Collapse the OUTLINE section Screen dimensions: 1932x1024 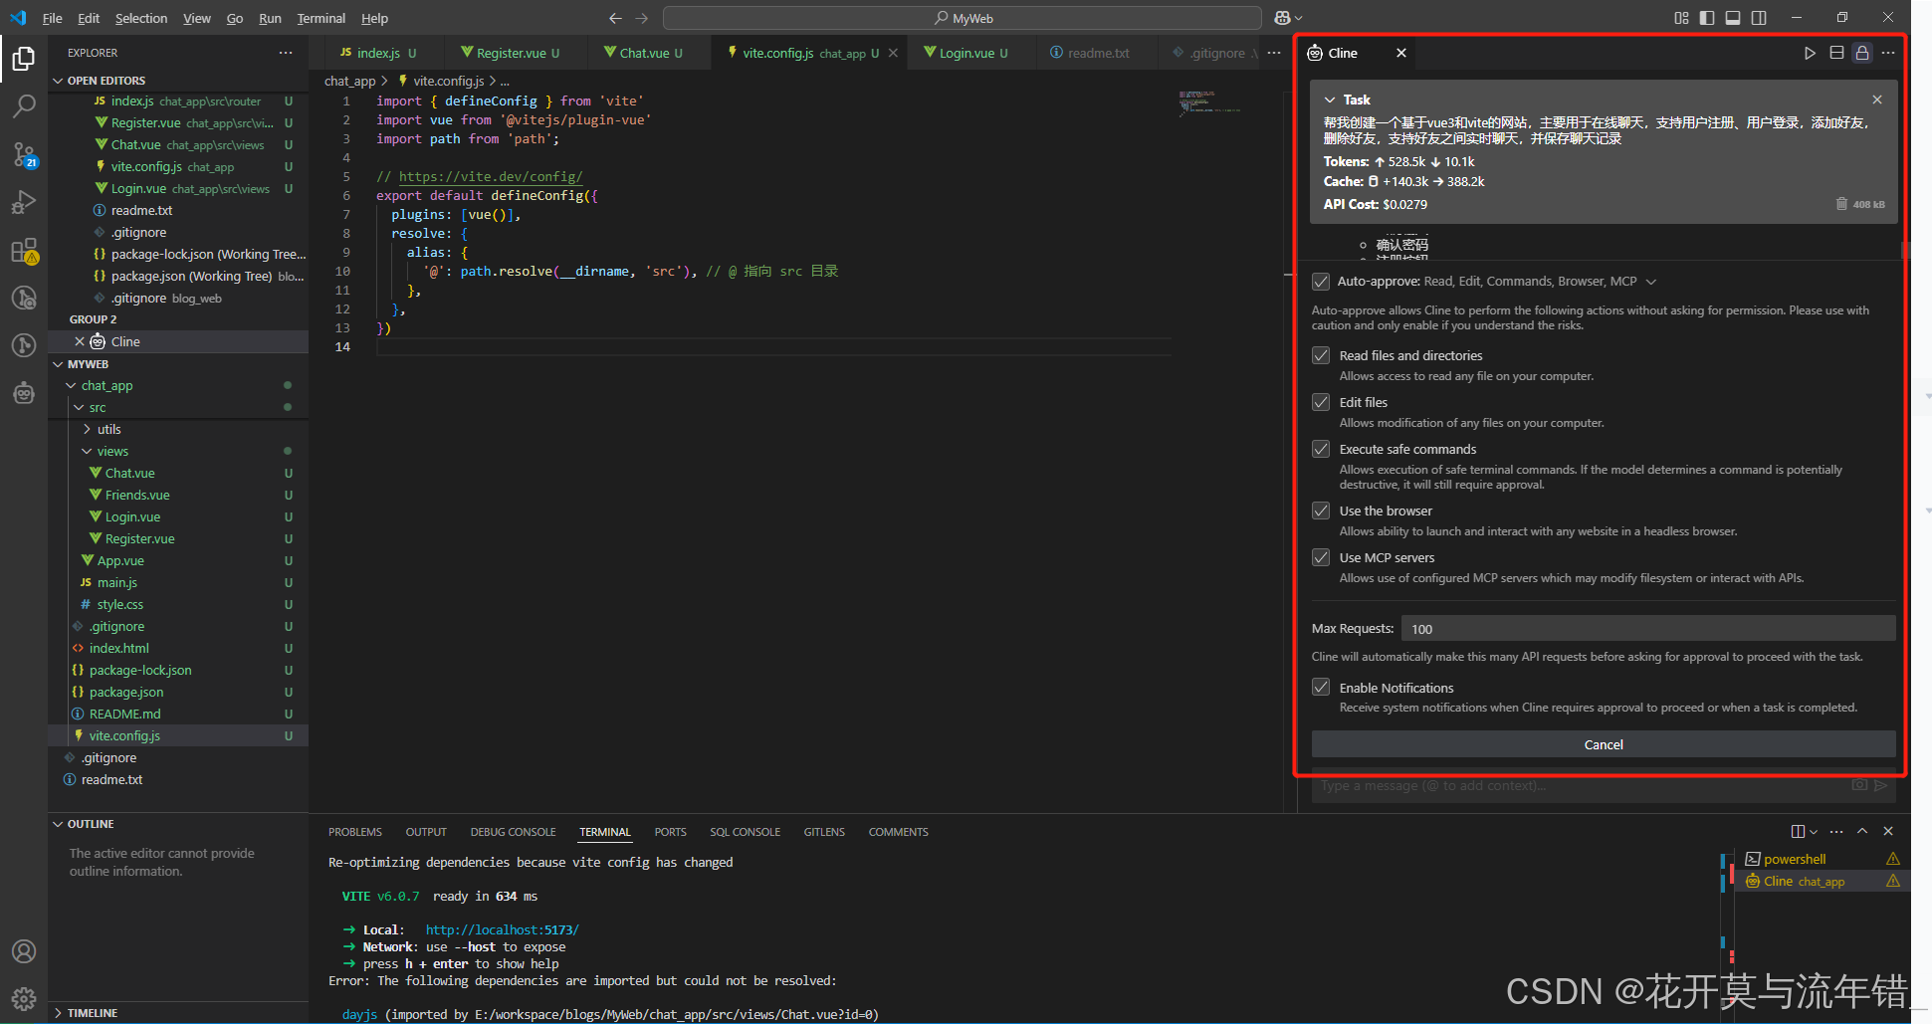(58, 824)
